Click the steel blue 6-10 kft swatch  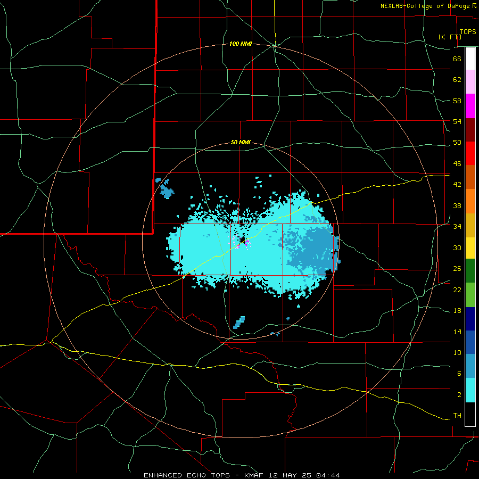[470, 366]
